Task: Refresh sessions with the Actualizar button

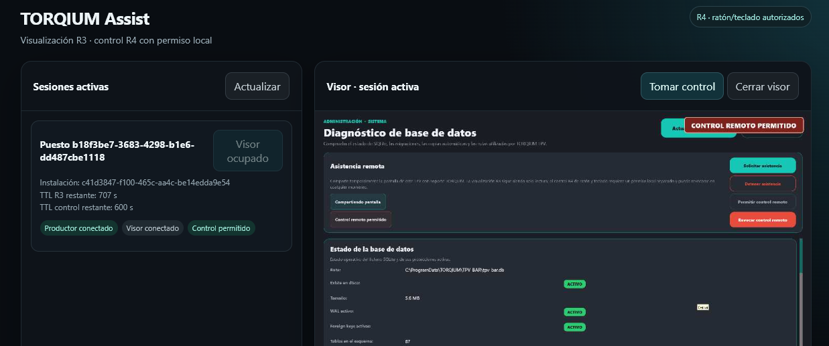Action: (x=257, y=86)
